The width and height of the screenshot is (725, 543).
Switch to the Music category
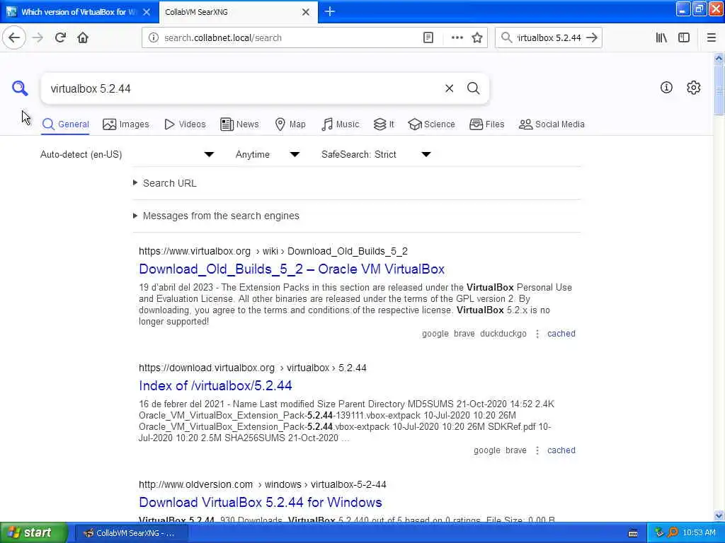pos(341,124)
